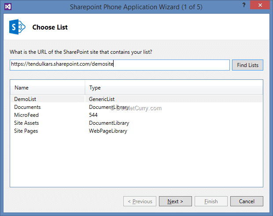
Task: Select the Site Pages list entry
Action: 26,131
